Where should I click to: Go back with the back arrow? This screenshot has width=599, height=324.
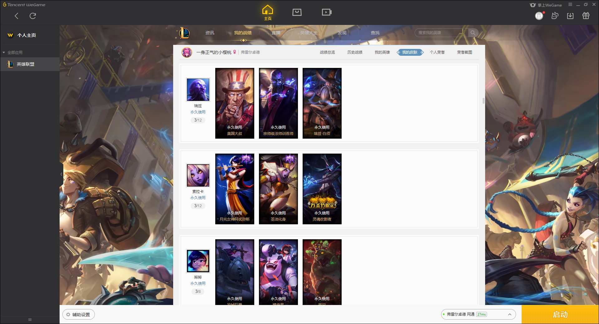click(x=17, y=16)
